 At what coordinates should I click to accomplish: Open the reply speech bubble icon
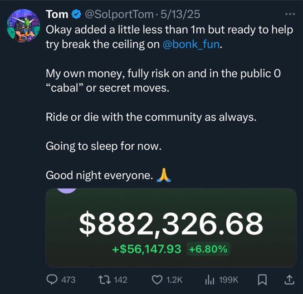pyautogui.click(x=52, y=279)
